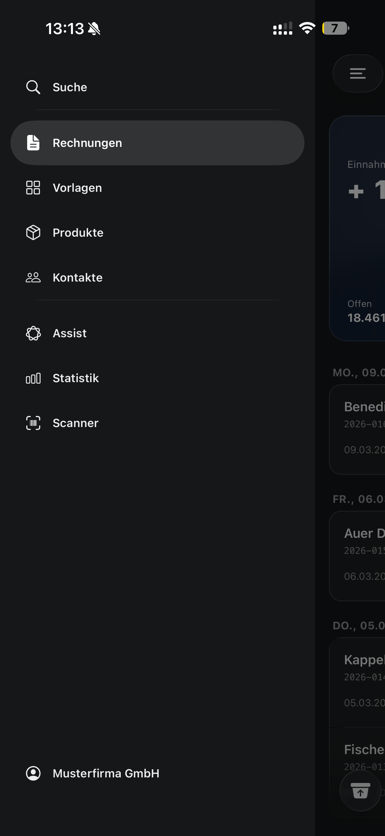
Task: Select Statistik in the sidebar
Action: tap(76, 378)
